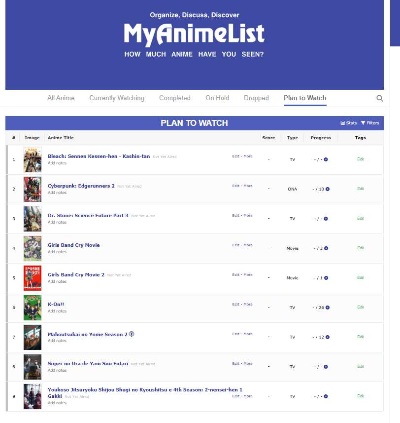Screen dimensions: 400x423
Task: Click K-On!! cover thumbnail
Action: click(33, 308)
